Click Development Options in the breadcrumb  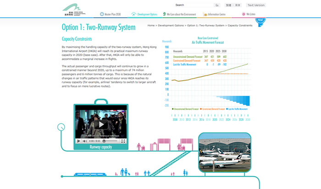[172, 25]
